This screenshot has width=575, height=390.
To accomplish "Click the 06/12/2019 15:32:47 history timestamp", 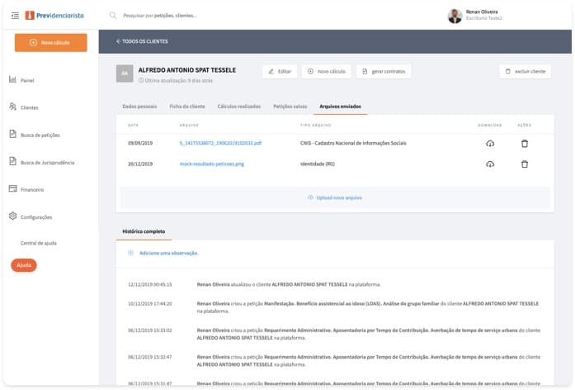I will click(x=149, y=357).
